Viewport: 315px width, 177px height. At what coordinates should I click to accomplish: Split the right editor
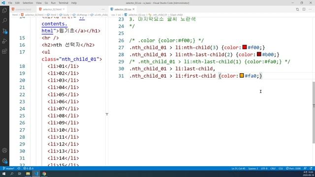304,9
